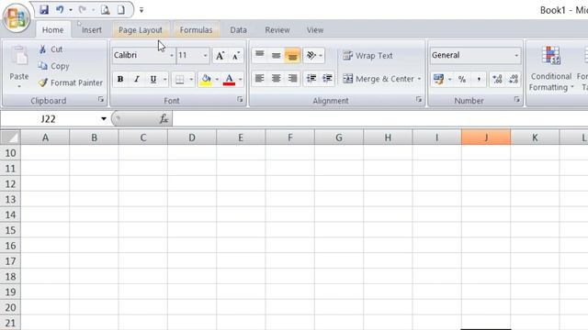Open the Underline style dropdown arrow
588x330 pixels.
tap(164, 80)
